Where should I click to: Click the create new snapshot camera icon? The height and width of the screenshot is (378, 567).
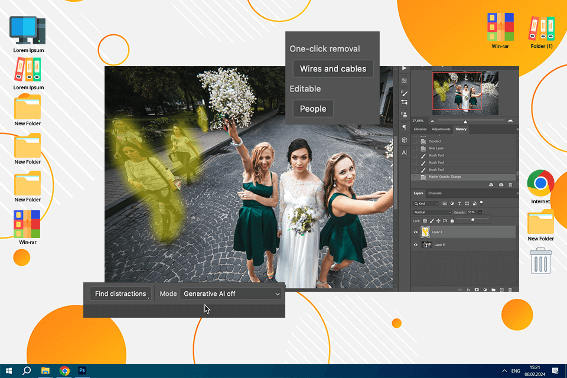point(501,185)
